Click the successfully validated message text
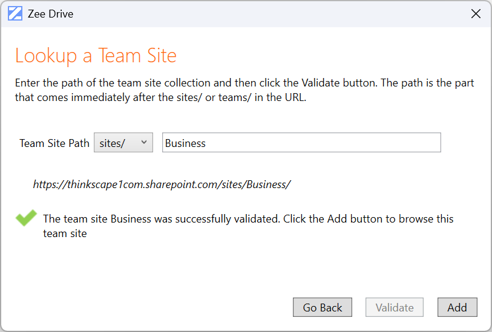The height and width of the screenshot is (332, 492). 248,219
